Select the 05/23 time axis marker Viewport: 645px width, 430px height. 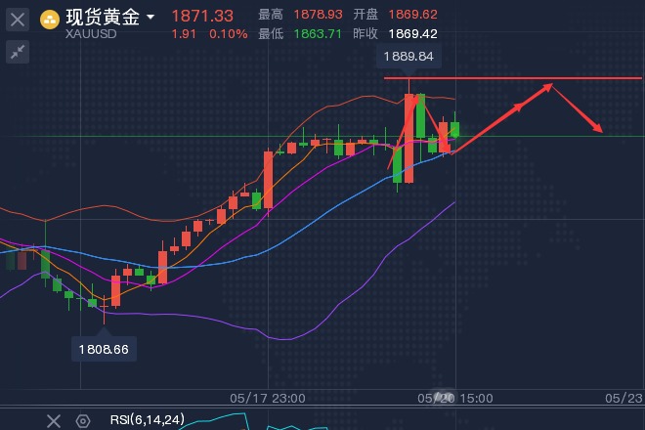(x=623, y=399)
